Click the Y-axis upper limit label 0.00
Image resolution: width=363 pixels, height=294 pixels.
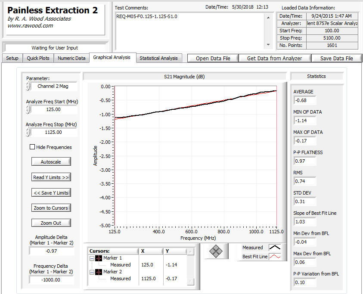pos(105,87)
